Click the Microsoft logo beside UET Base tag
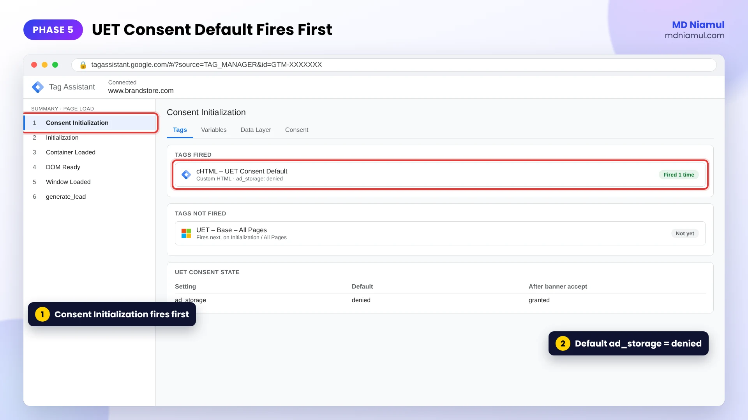Image resolution: width=748 pixels, height=420 pixels. [186, 233]
